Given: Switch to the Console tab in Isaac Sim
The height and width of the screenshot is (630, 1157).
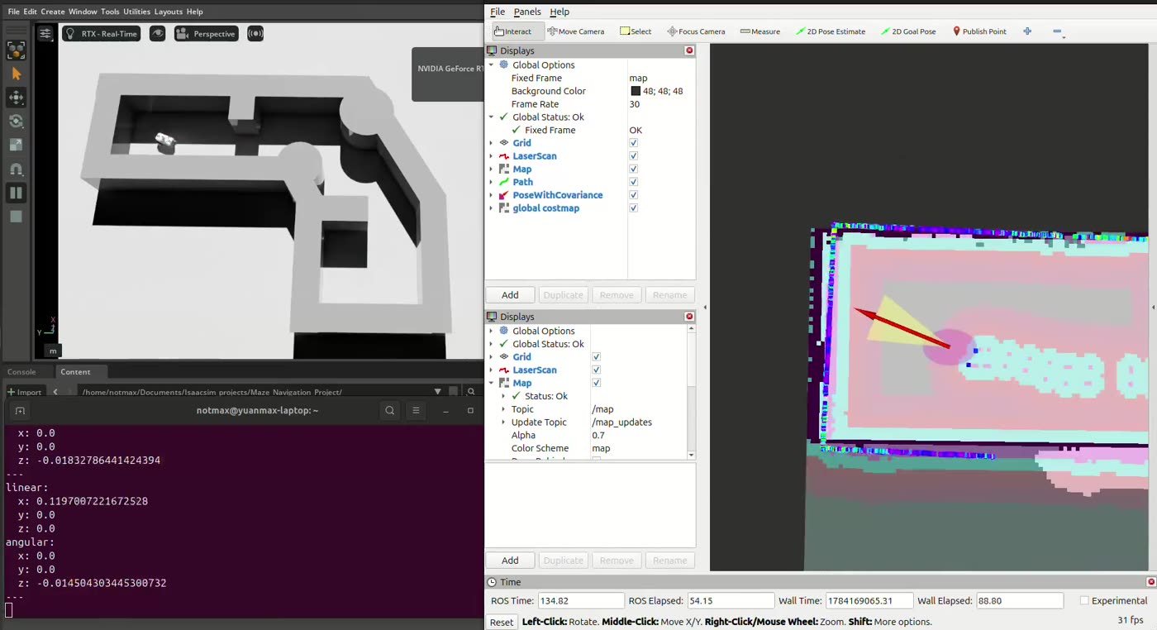Looking at the screenshot, I should (x=21, y=372).
